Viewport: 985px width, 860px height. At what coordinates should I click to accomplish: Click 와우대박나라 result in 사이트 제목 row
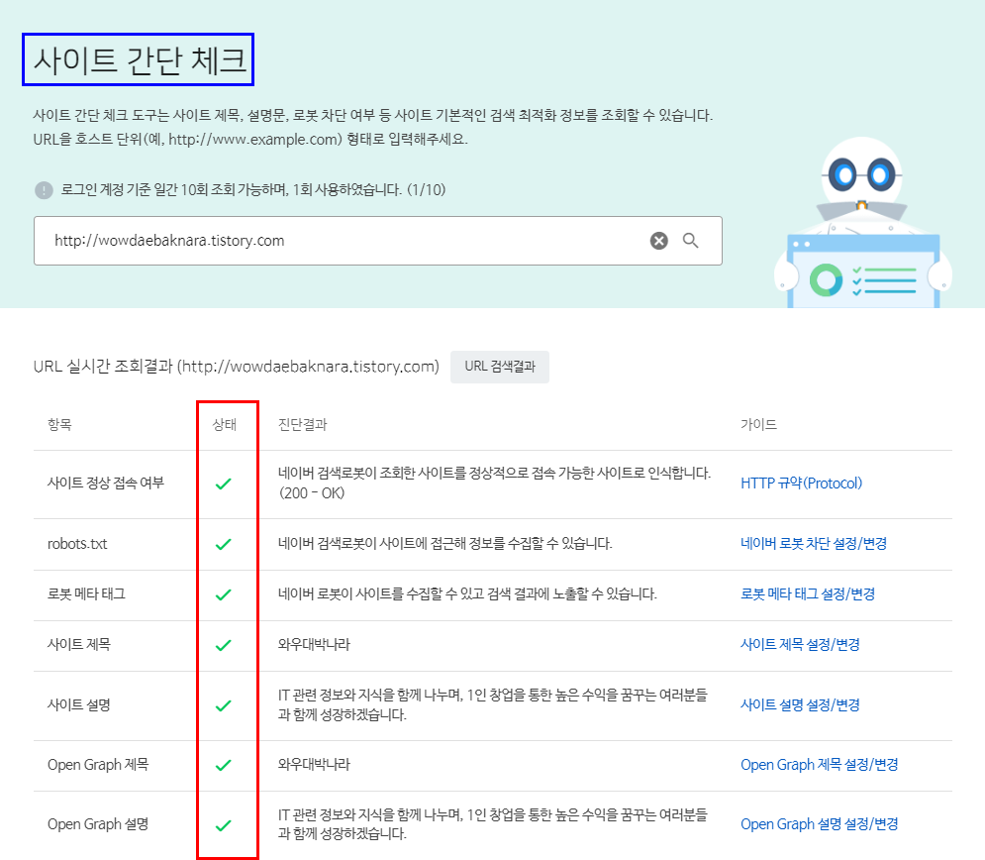(314, 644)
